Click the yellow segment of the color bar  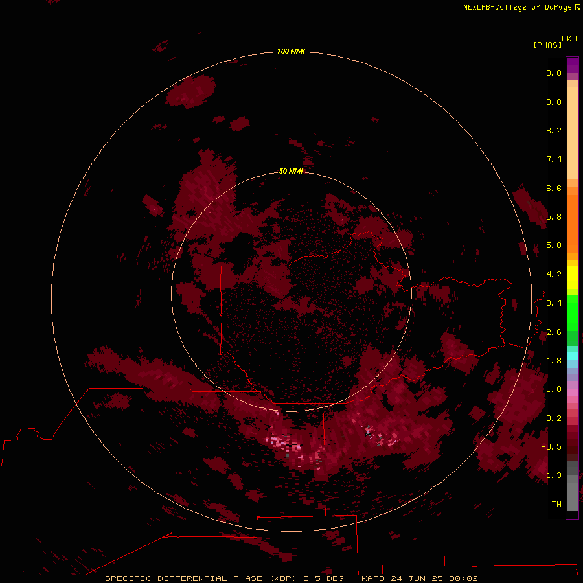pyautogui.click(x=572, y=277)
